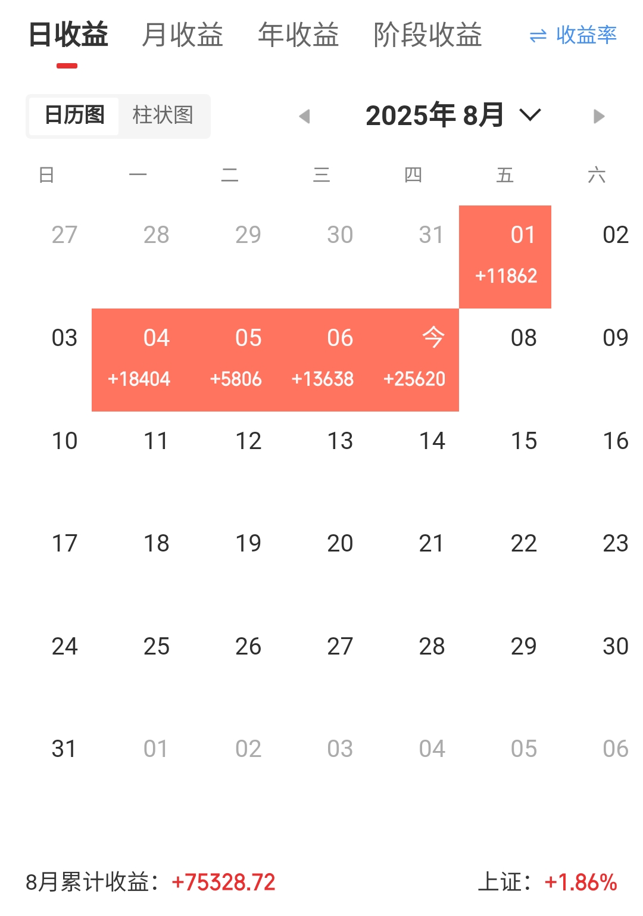Open the 阶段收益 tab
Screen dimensions: 643x916
[427, 35]
